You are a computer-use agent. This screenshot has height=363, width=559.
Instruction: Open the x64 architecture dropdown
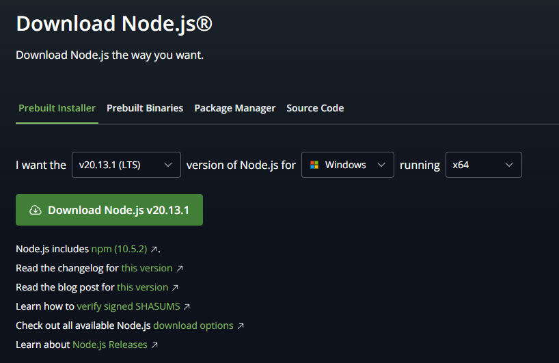pos(483,165)
